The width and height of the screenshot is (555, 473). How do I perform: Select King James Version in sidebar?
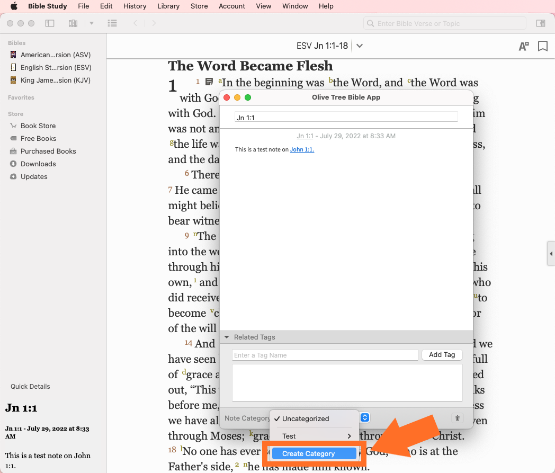55,80
